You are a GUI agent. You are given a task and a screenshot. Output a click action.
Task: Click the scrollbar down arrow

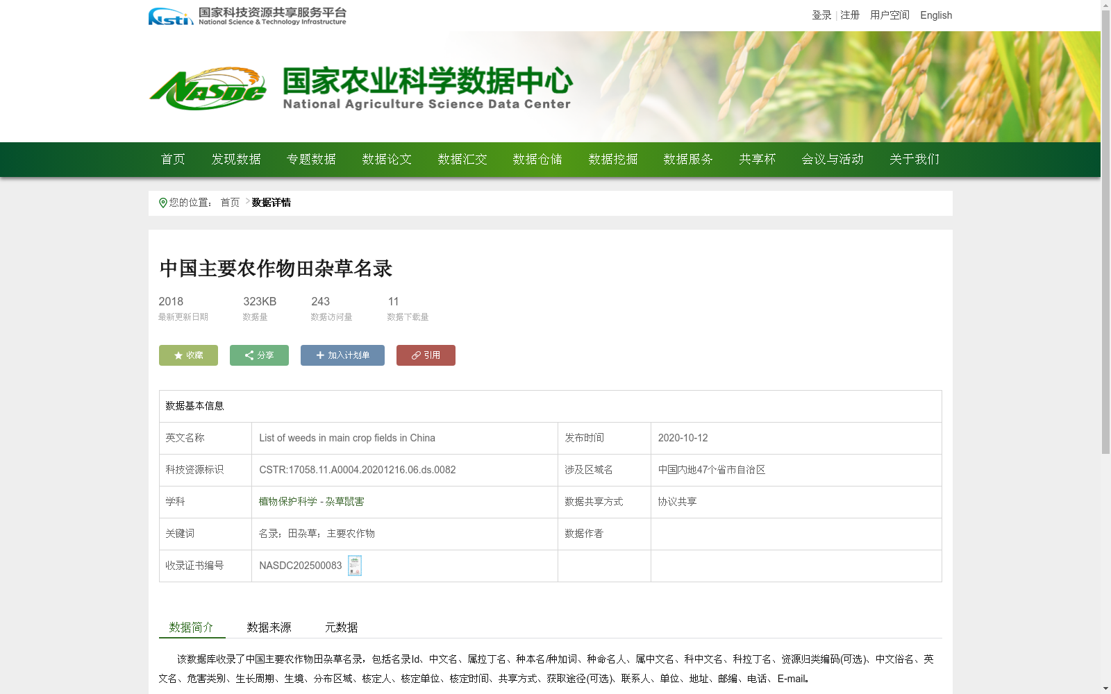pos(1105,688)
